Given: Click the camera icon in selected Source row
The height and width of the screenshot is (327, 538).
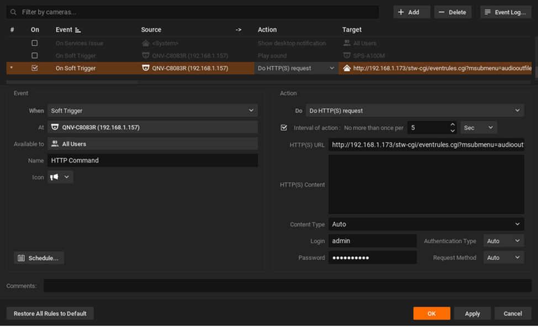Looking at the screenshot, I should pyautogui.click(x=146, y=68).
